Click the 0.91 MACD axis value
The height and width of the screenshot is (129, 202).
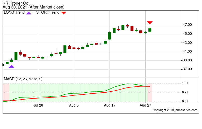point(185,92)
